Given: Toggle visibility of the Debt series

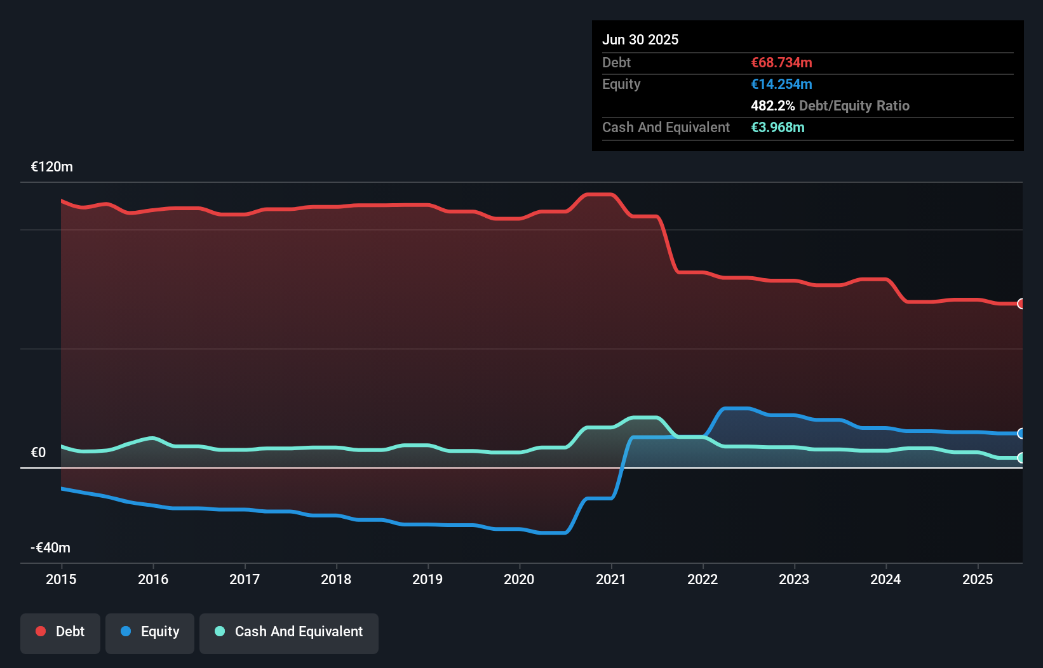Looking at the screenshot, I should [60, 632].
